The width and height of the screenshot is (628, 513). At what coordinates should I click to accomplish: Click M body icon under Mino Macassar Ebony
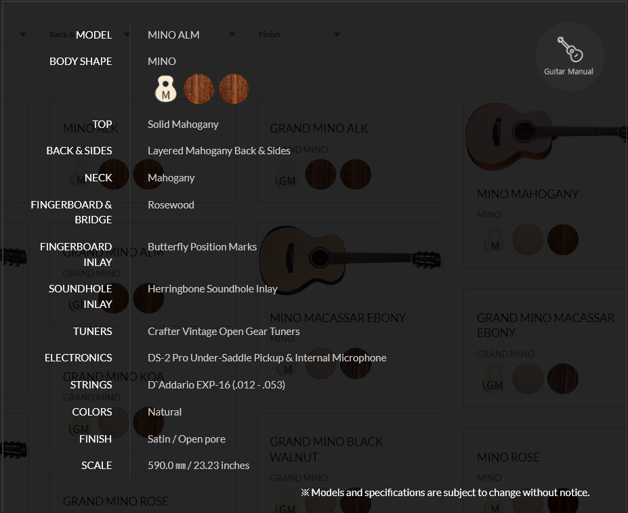pos(287,363)
